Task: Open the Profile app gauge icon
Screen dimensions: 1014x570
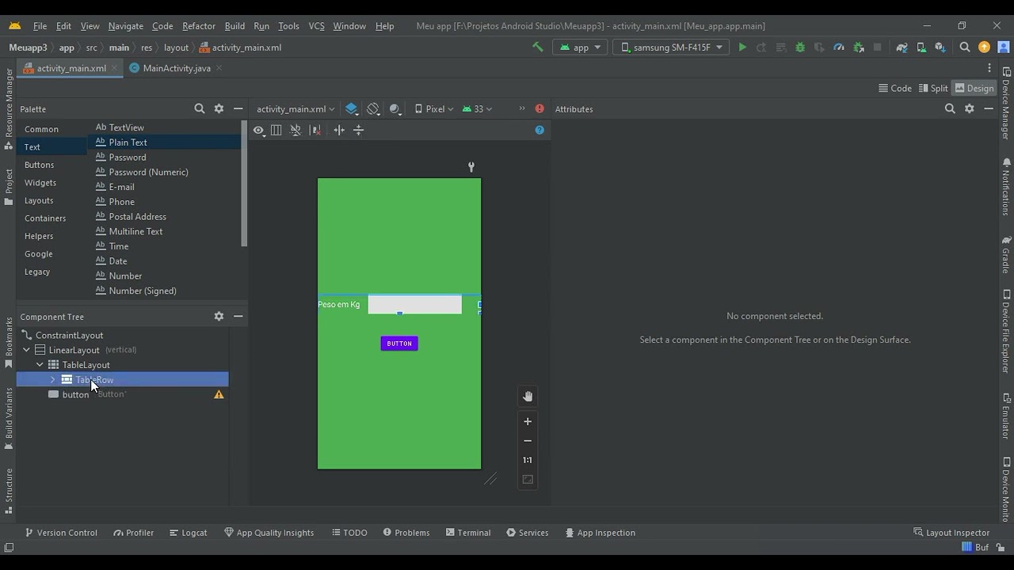Action: click(839, 47)
